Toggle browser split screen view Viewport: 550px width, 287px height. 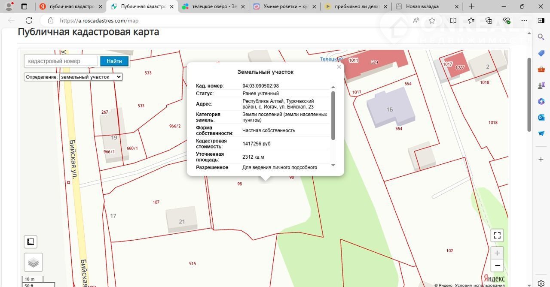coord(453,20)
